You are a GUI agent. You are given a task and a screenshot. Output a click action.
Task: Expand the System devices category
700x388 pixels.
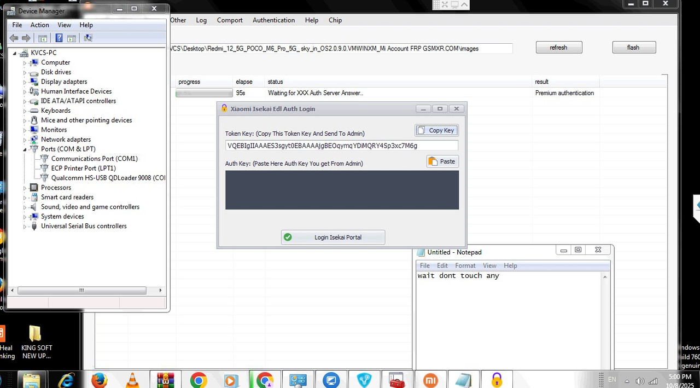tap(25, 217)
